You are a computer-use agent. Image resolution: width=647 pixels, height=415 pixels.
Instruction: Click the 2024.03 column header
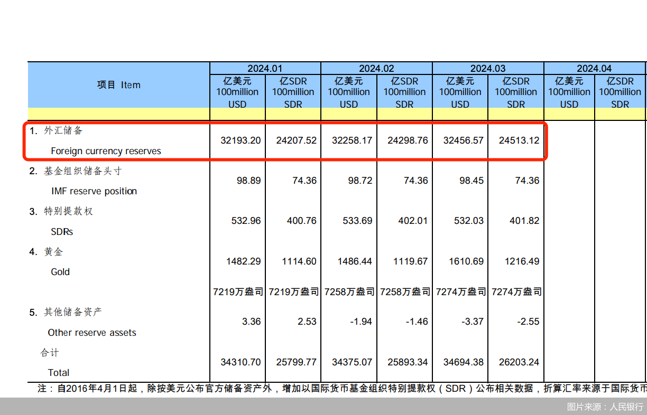pos(488,69)
